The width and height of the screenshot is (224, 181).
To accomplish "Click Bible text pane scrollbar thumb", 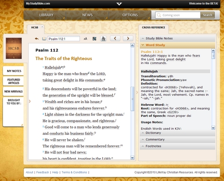I will click(132, 99).
